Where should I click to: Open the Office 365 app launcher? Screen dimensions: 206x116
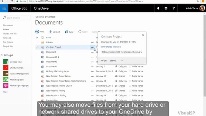point(4,8)
